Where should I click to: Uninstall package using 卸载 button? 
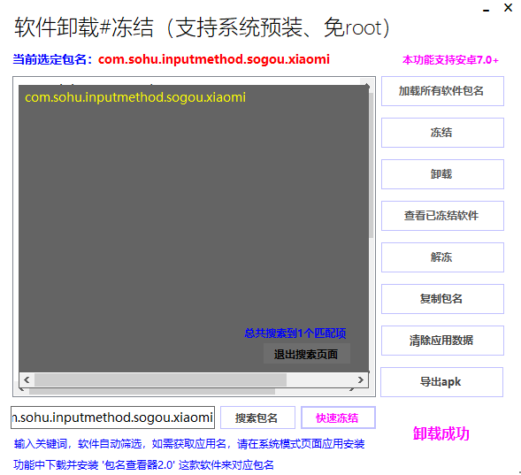click(442, 174)
